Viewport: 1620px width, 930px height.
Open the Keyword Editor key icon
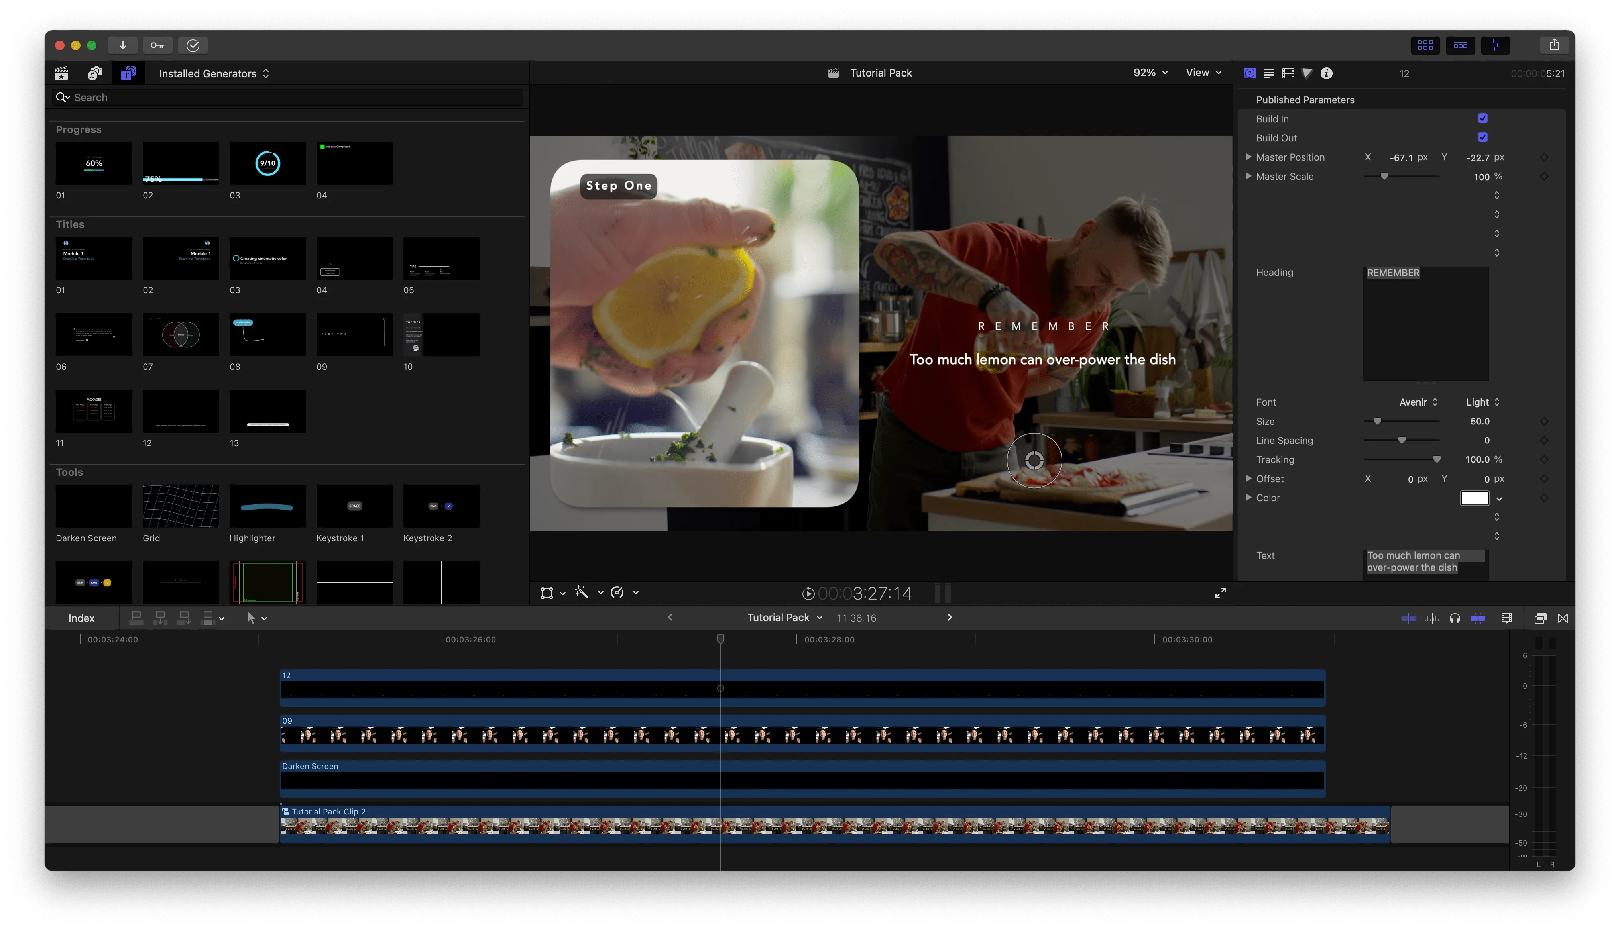coord(157,45)
